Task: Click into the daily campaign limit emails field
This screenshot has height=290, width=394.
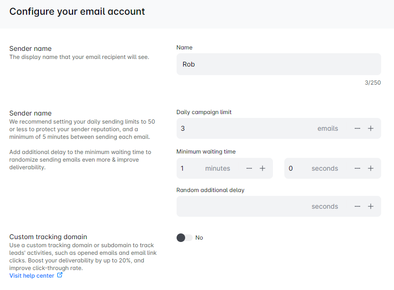Action: pos(247,128)
